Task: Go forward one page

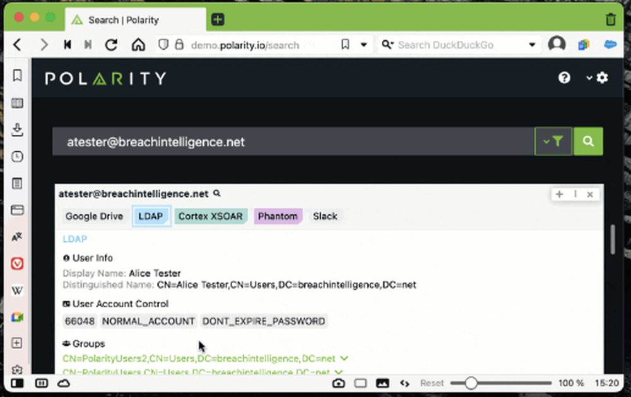Action: point(44,45)
